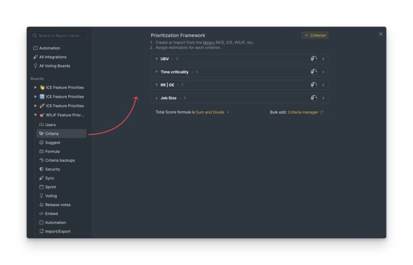Select the Security shield icon

coord(41,169)
